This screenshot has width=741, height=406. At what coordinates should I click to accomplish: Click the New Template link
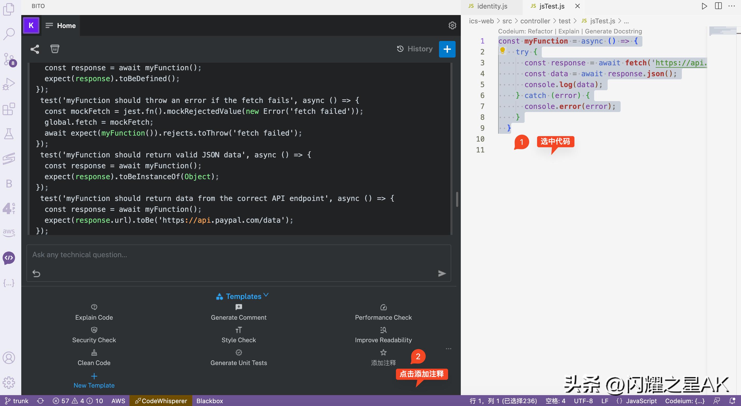click(x=94, y=385)
